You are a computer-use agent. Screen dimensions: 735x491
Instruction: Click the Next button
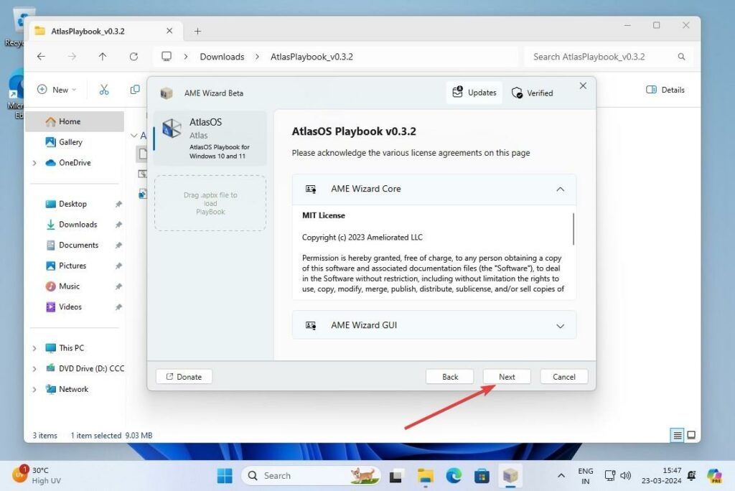(507, 377)
